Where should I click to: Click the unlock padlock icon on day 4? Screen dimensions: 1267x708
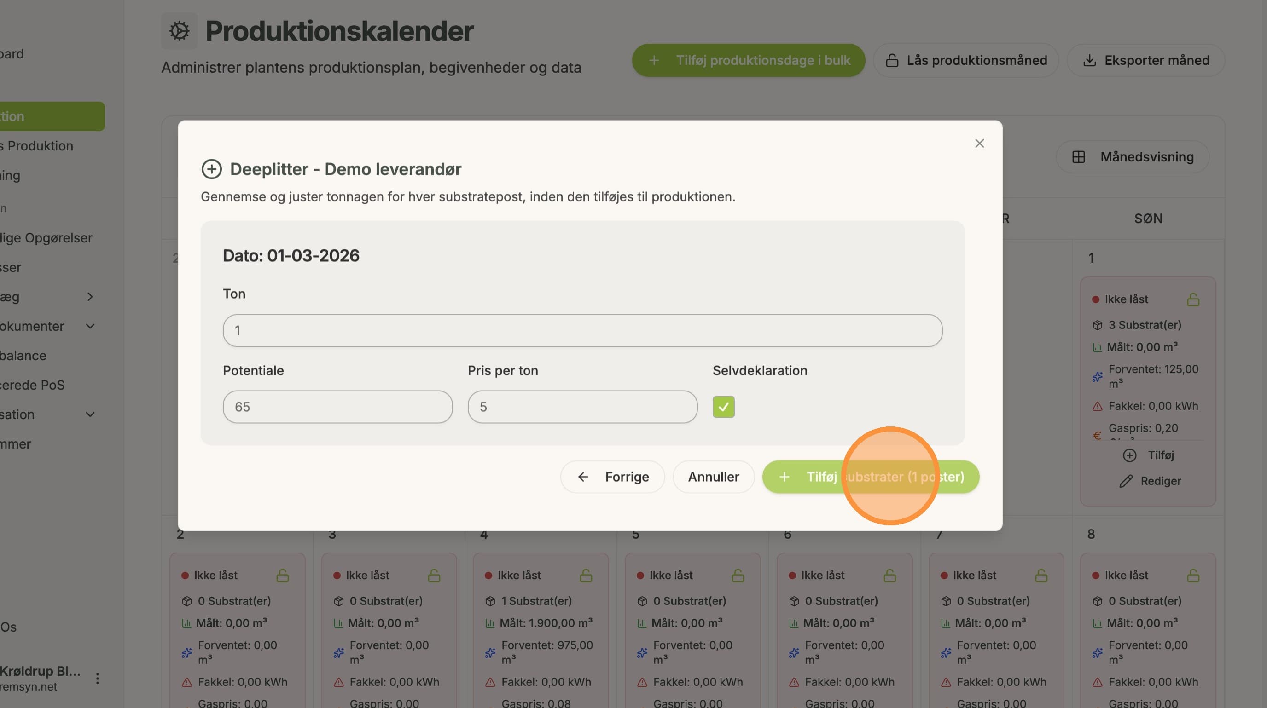586,576
